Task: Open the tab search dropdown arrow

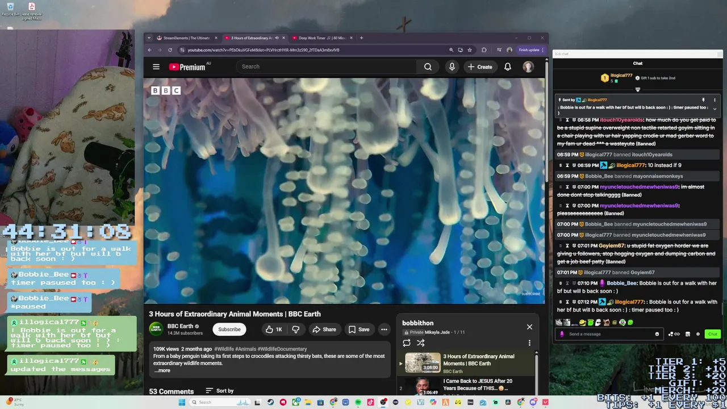Action: [149, 38]
